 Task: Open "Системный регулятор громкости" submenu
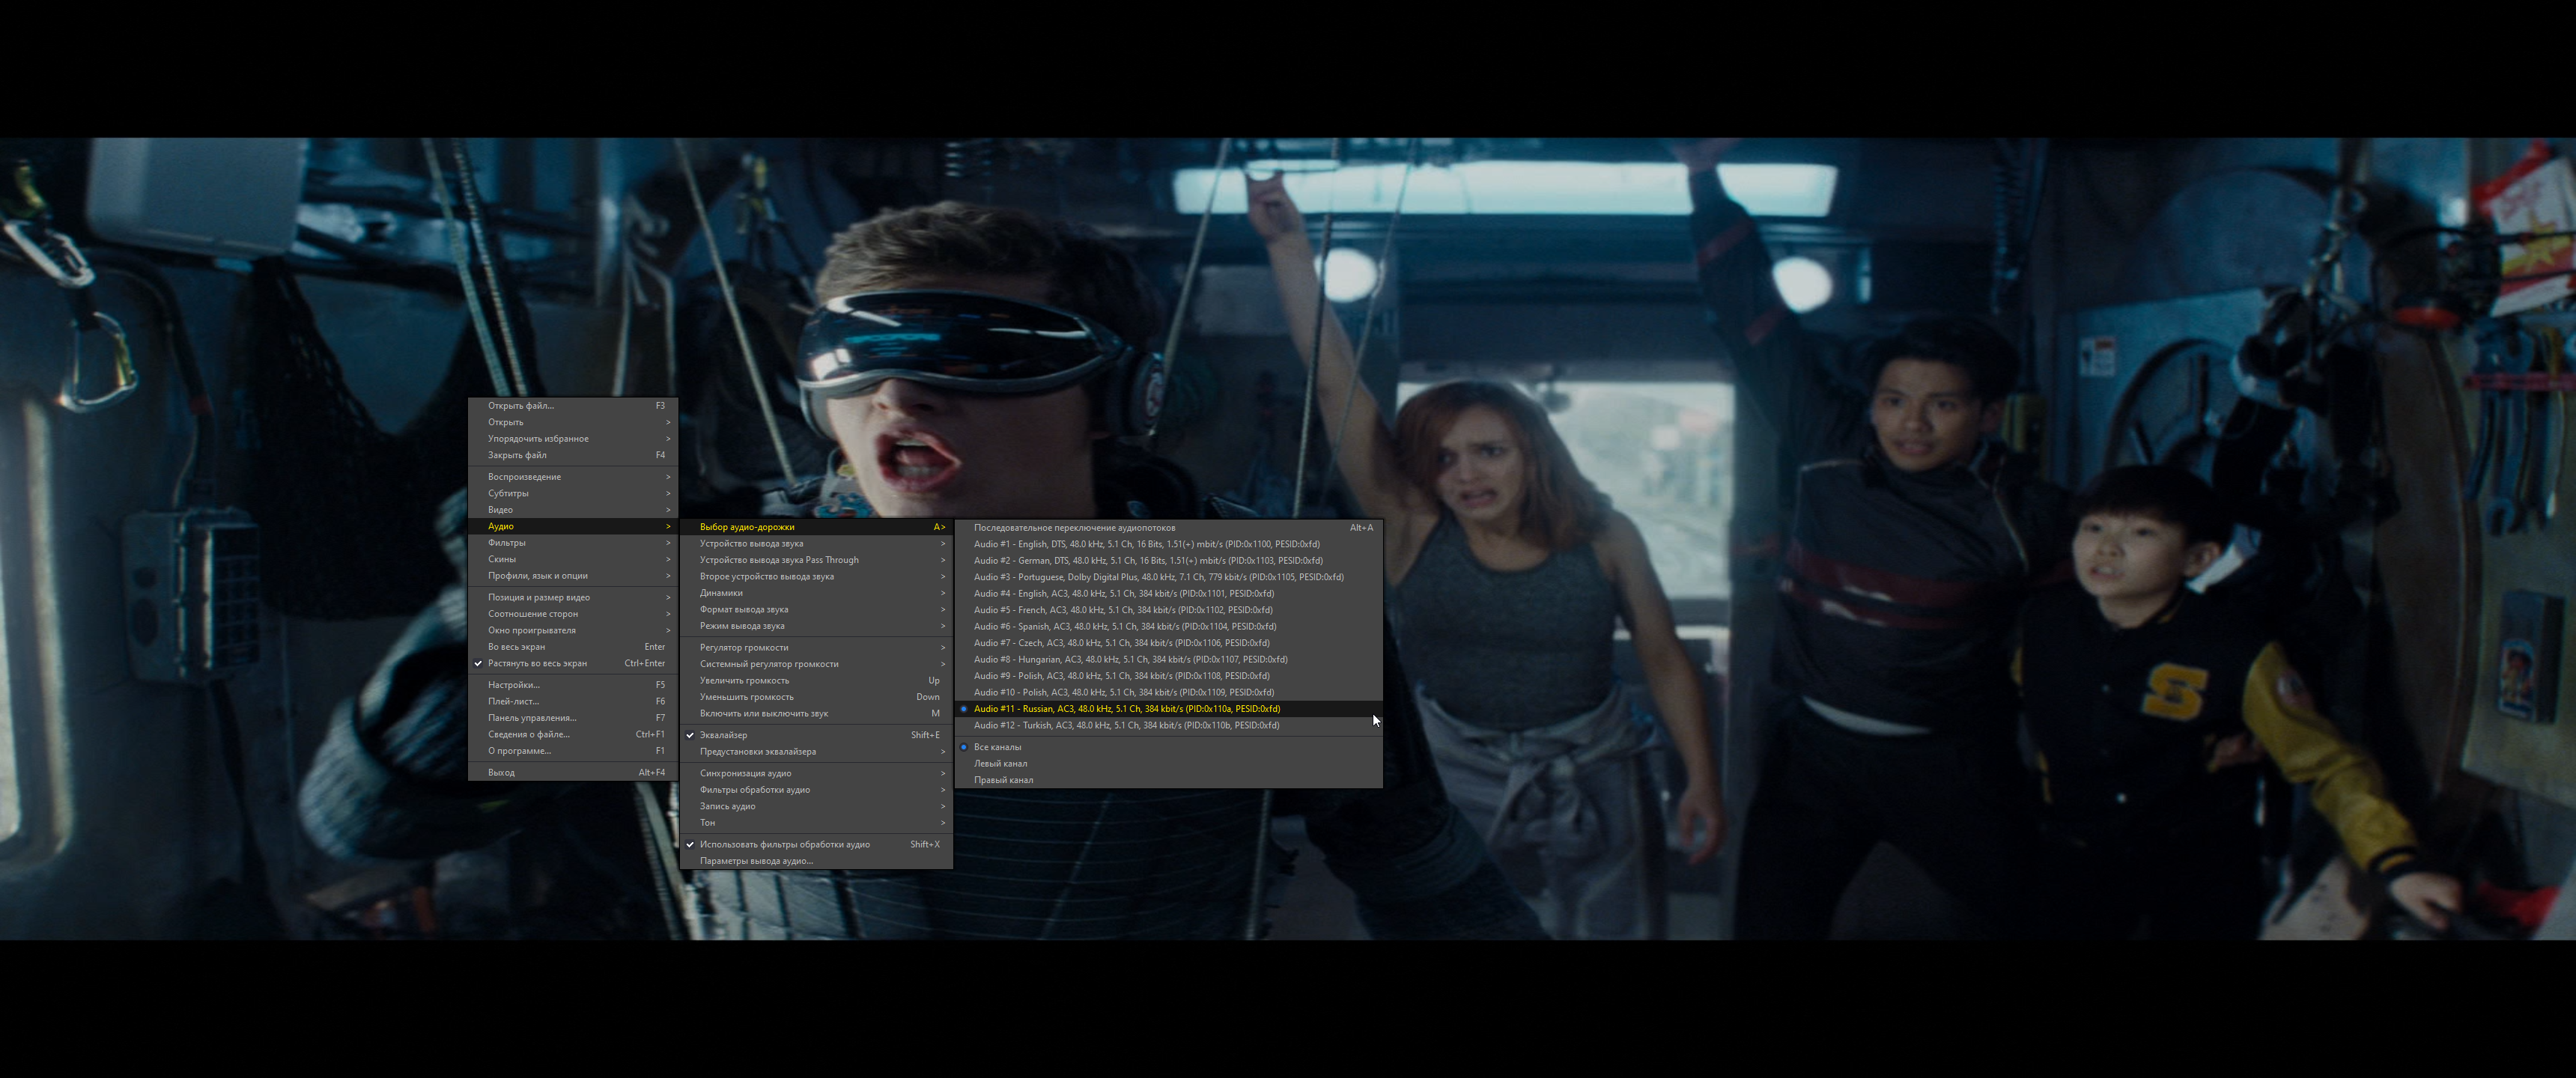tap(816, 664)
